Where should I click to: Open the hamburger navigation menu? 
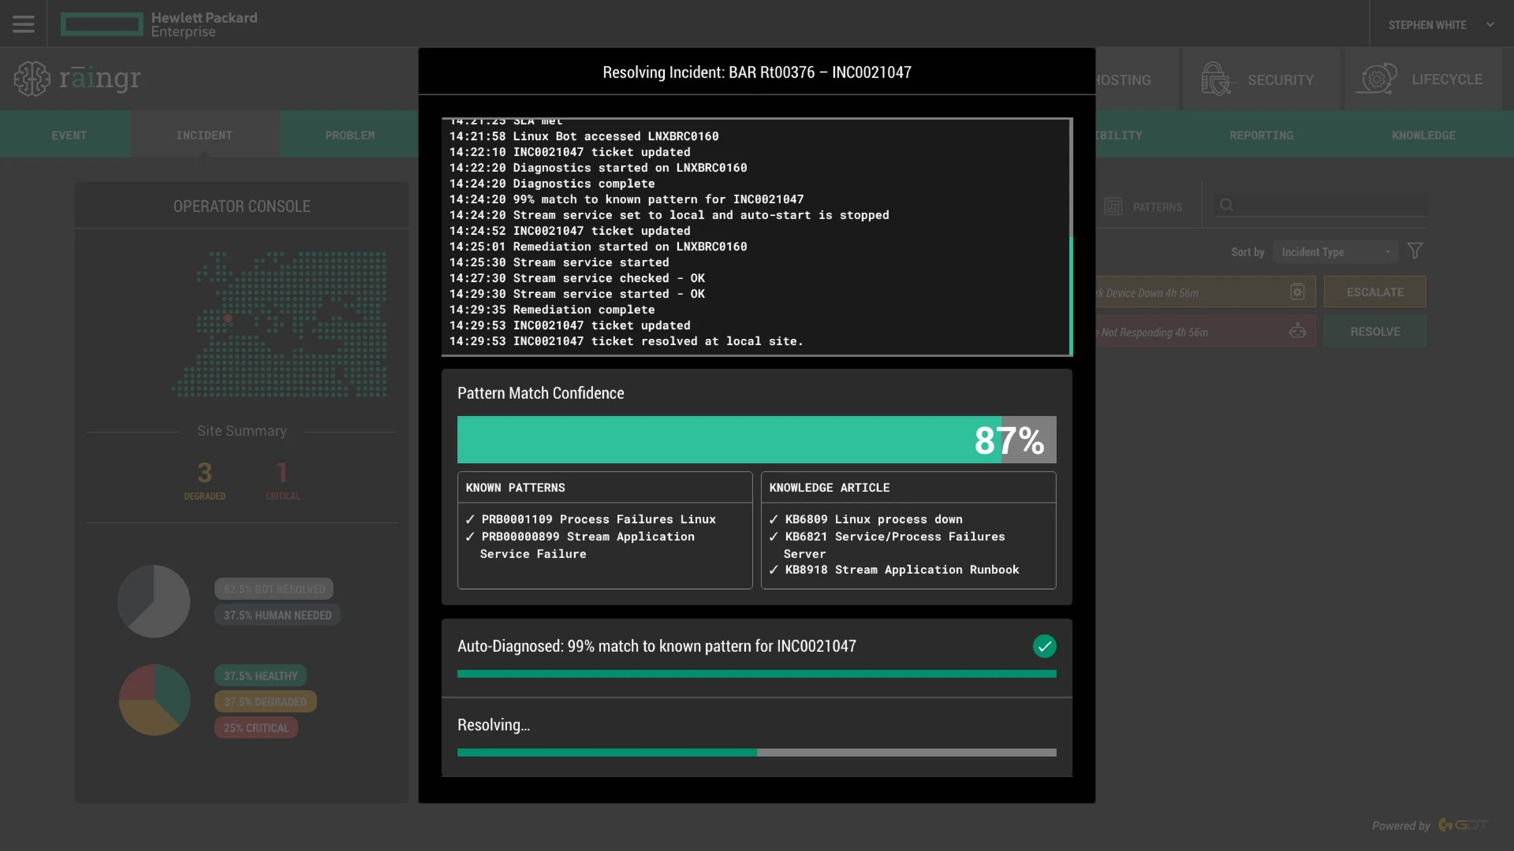(x=24, y=24)
